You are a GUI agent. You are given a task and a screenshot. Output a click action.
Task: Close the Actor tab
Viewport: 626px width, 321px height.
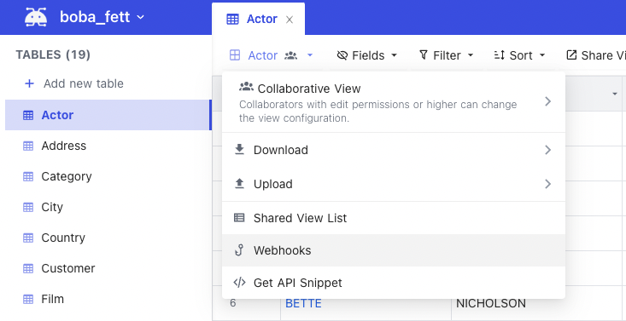click(x=290, y=20)
